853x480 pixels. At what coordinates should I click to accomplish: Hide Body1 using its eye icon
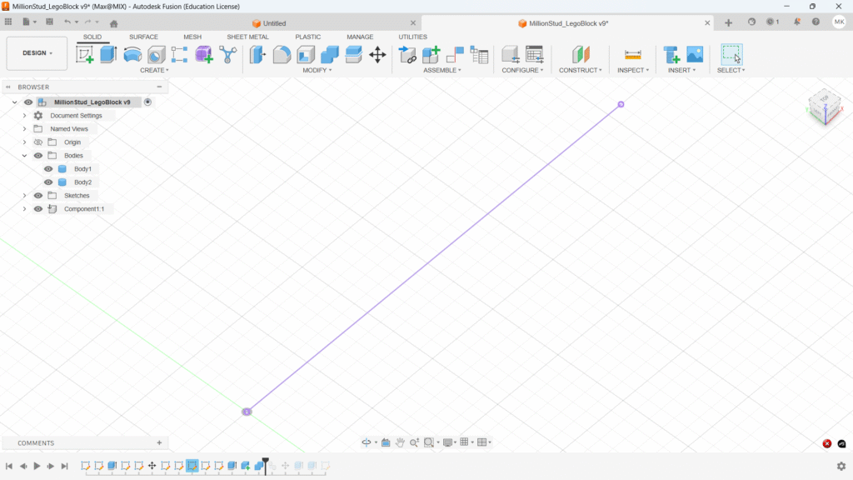48,169
